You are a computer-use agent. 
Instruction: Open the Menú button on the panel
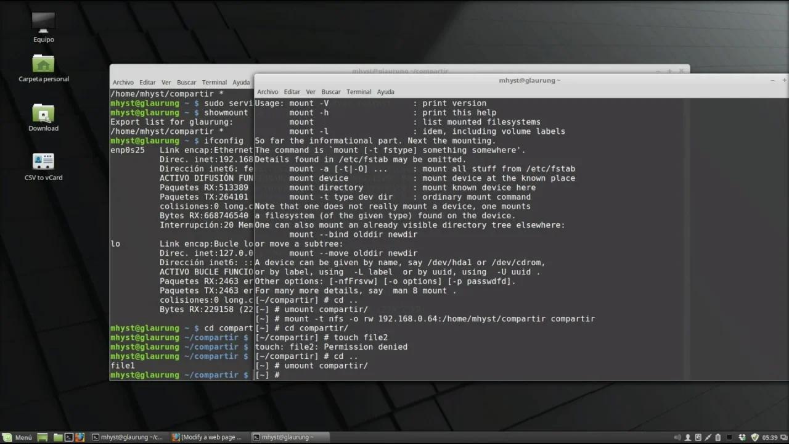pyautogui.click(x=17, y=437)
